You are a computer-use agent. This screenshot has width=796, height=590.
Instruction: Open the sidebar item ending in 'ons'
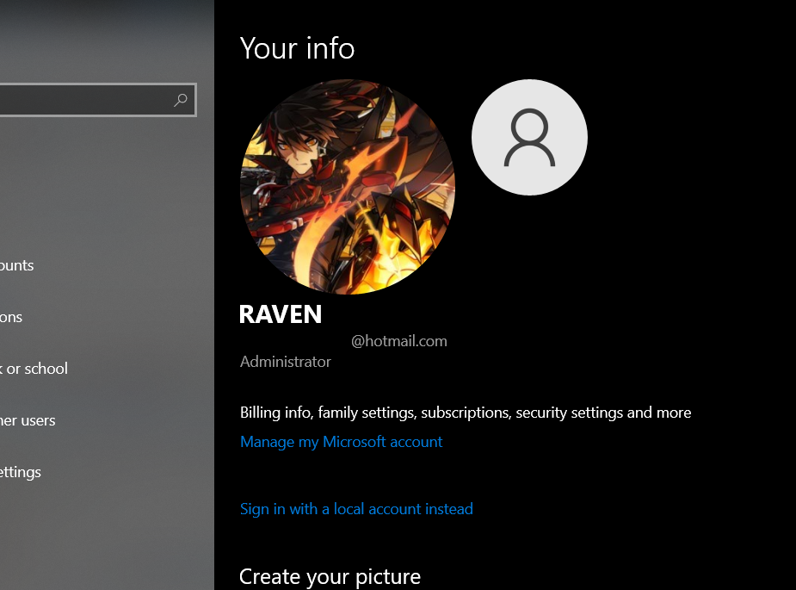click(x=11, y=317)
